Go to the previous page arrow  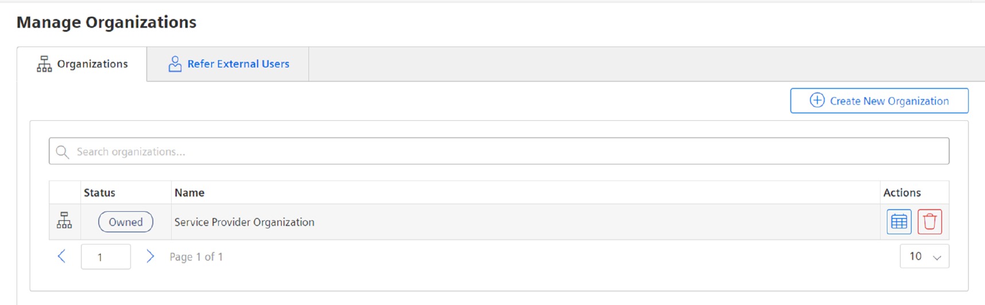pos(62,256)
